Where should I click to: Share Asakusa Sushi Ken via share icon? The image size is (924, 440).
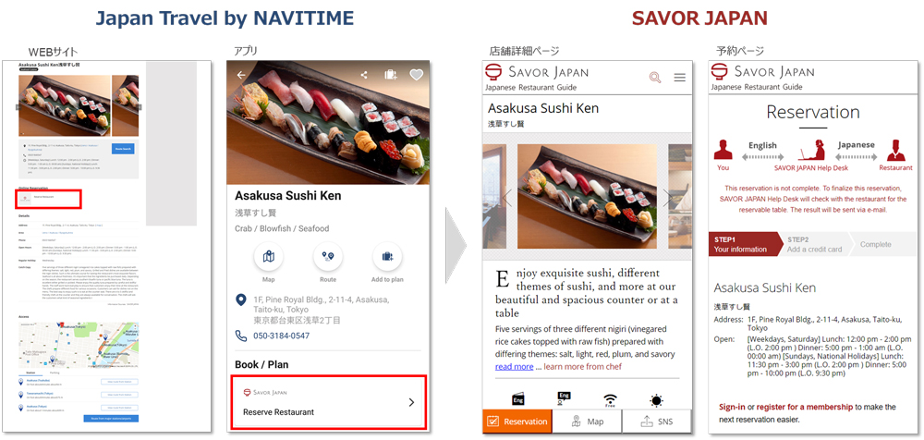[x=364, y=75]
